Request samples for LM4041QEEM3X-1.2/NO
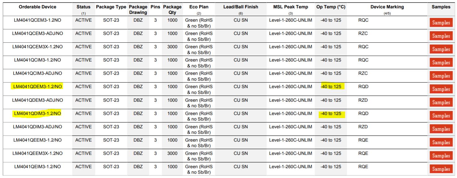The image size is (457, 178). 441,155
